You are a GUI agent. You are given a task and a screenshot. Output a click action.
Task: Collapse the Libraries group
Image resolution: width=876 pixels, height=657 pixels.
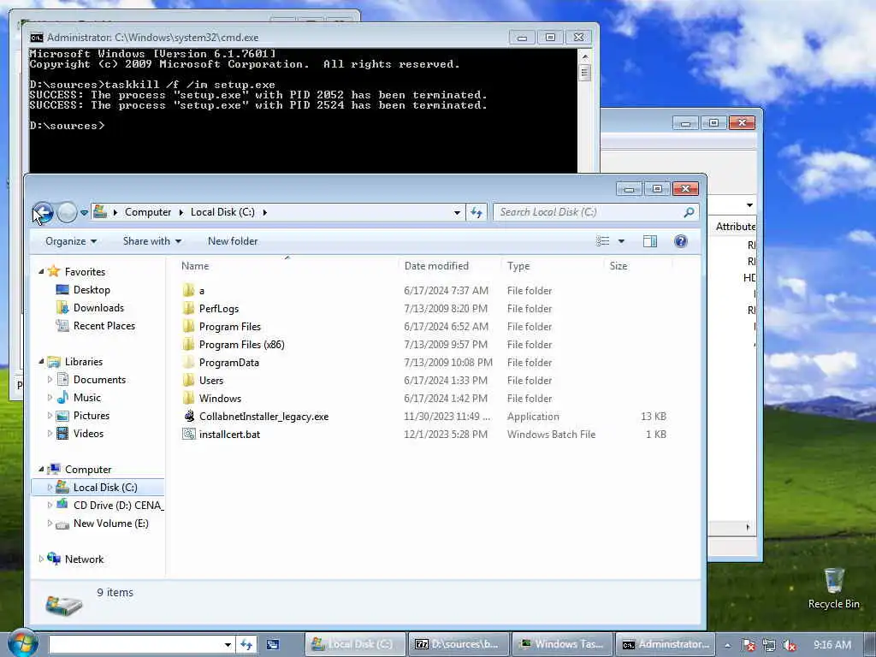coord(41,362)
